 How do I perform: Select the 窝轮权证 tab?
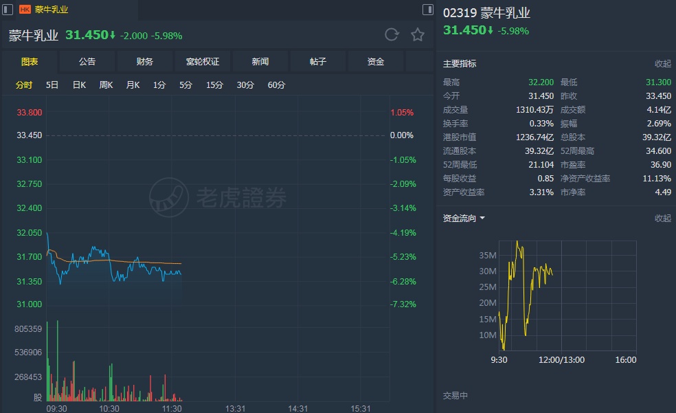pyautogui.click(x=203, y=62)
